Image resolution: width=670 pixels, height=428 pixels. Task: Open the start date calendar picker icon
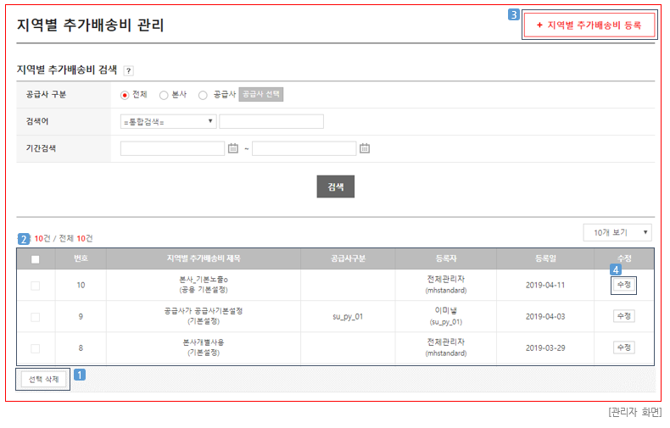click(233, 148)
